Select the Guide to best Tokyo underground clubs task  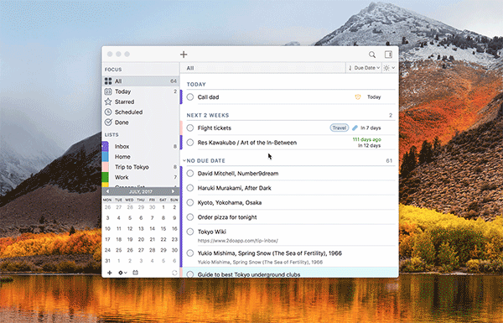pos(289,274)
